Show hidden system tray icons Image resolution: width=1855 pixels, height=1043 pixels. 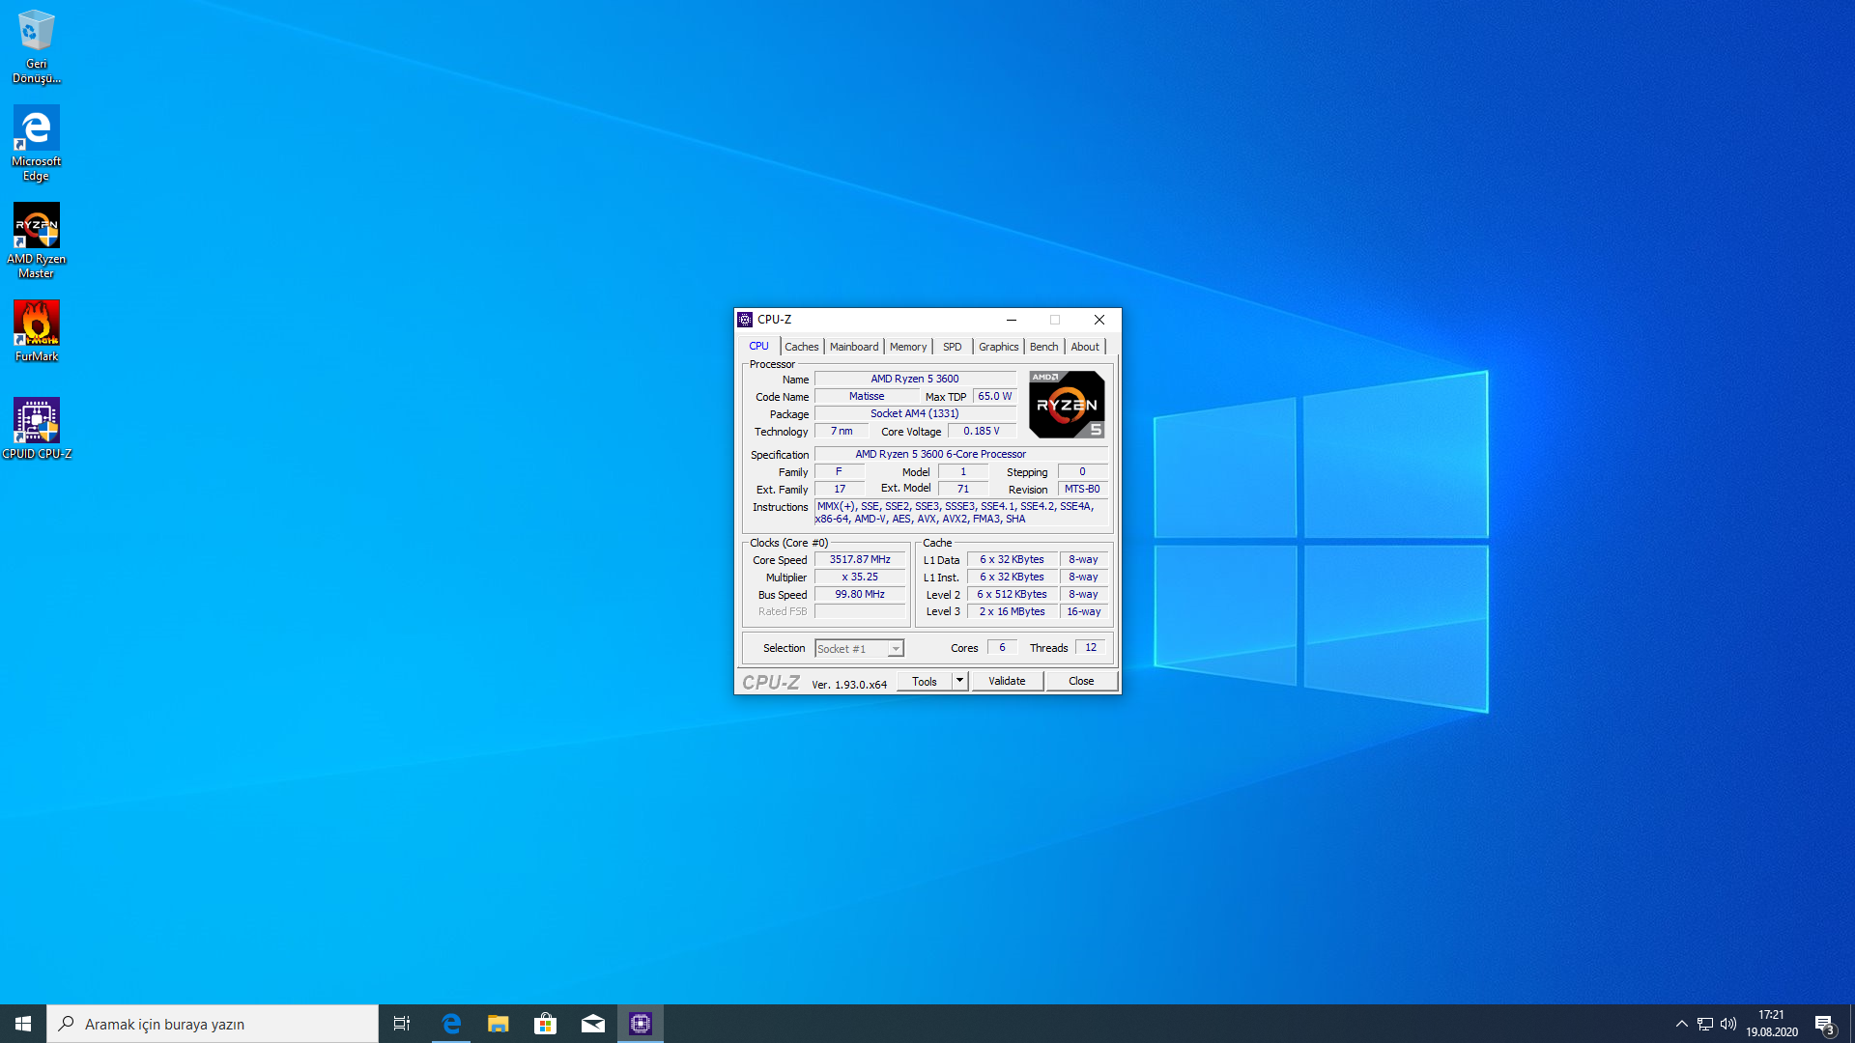[1681, 1024]
